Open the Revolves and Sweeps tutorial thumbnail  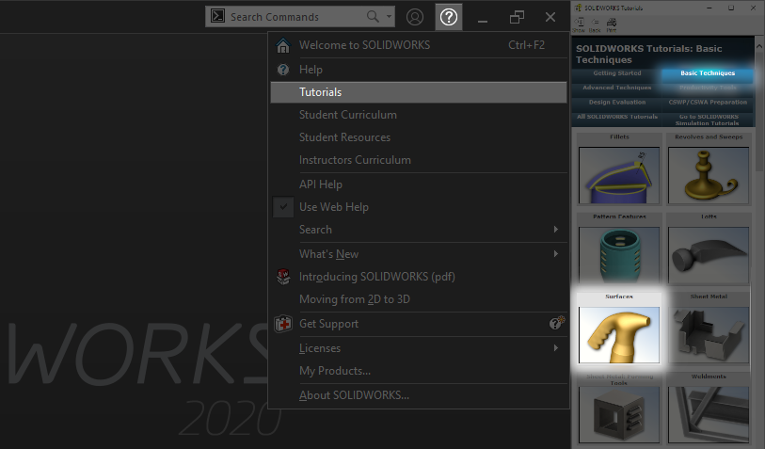709,175
